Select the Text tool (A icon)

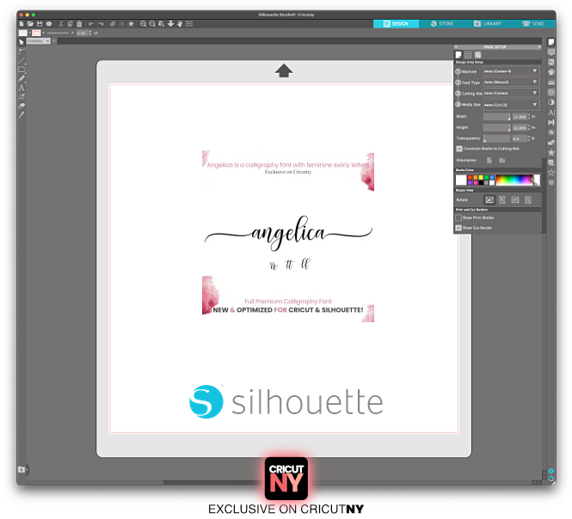pos(22,88)
